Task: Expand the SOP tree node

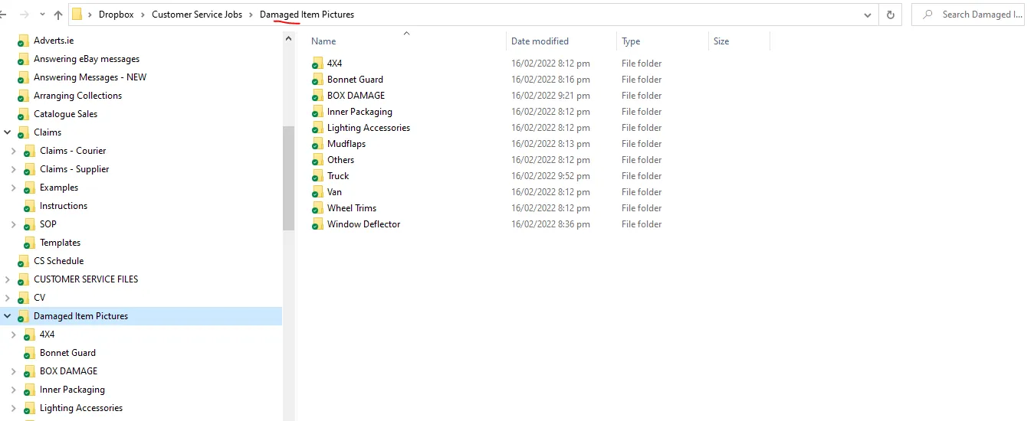Action: point(13,224)
